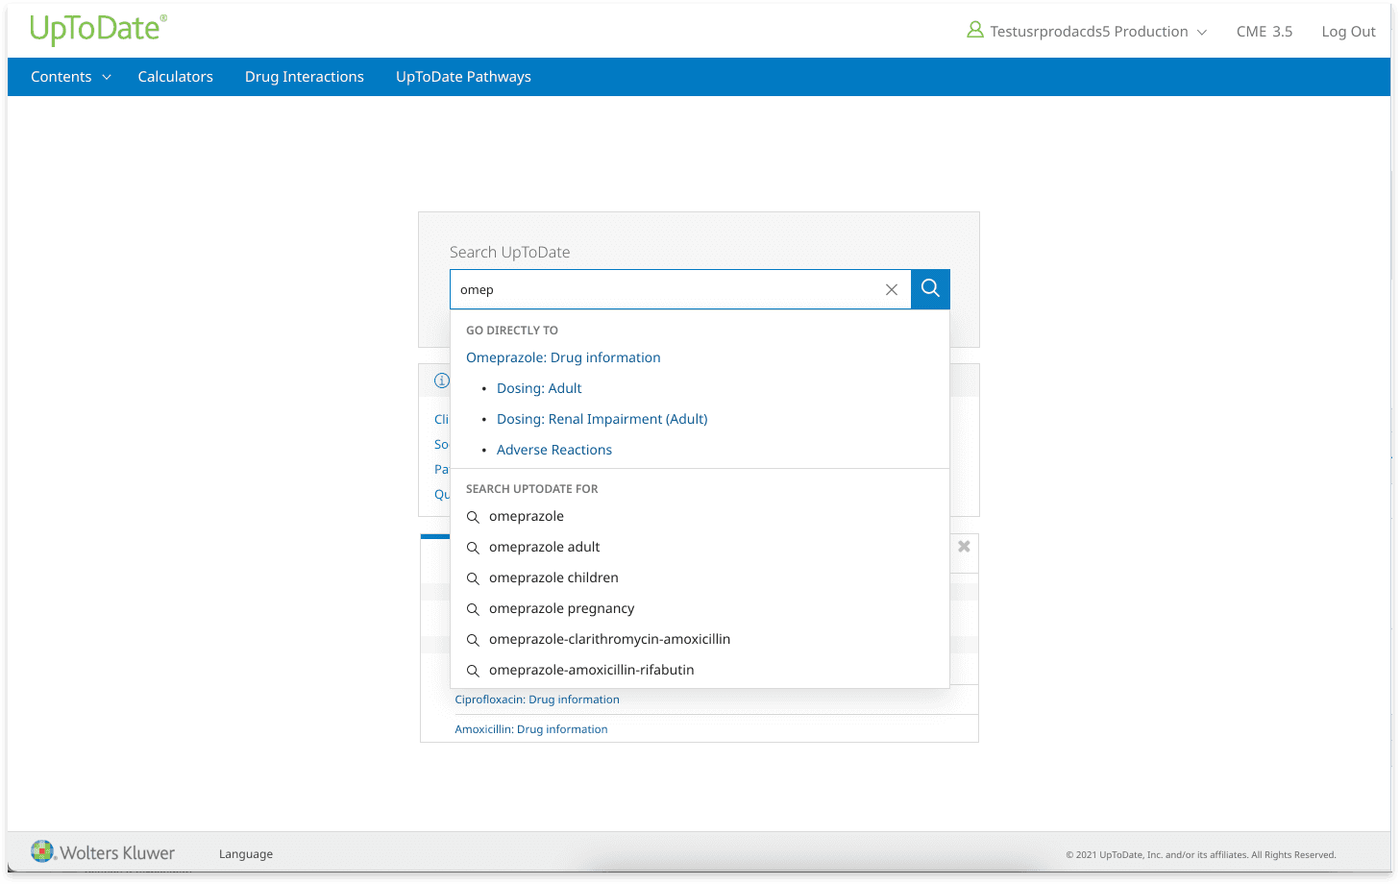
Task: Open UpToDate Pathways
Action: (463, 77)
